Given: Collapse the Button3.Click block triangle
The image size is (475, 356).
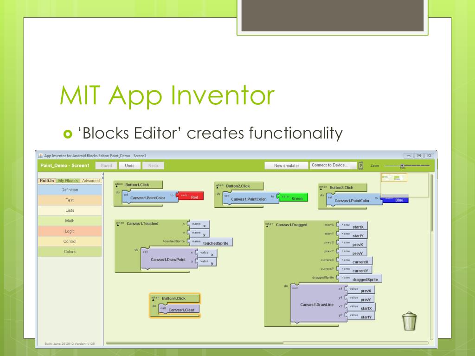Looking at the screenshot, I should pyautogui.click(x=321, y=190).
